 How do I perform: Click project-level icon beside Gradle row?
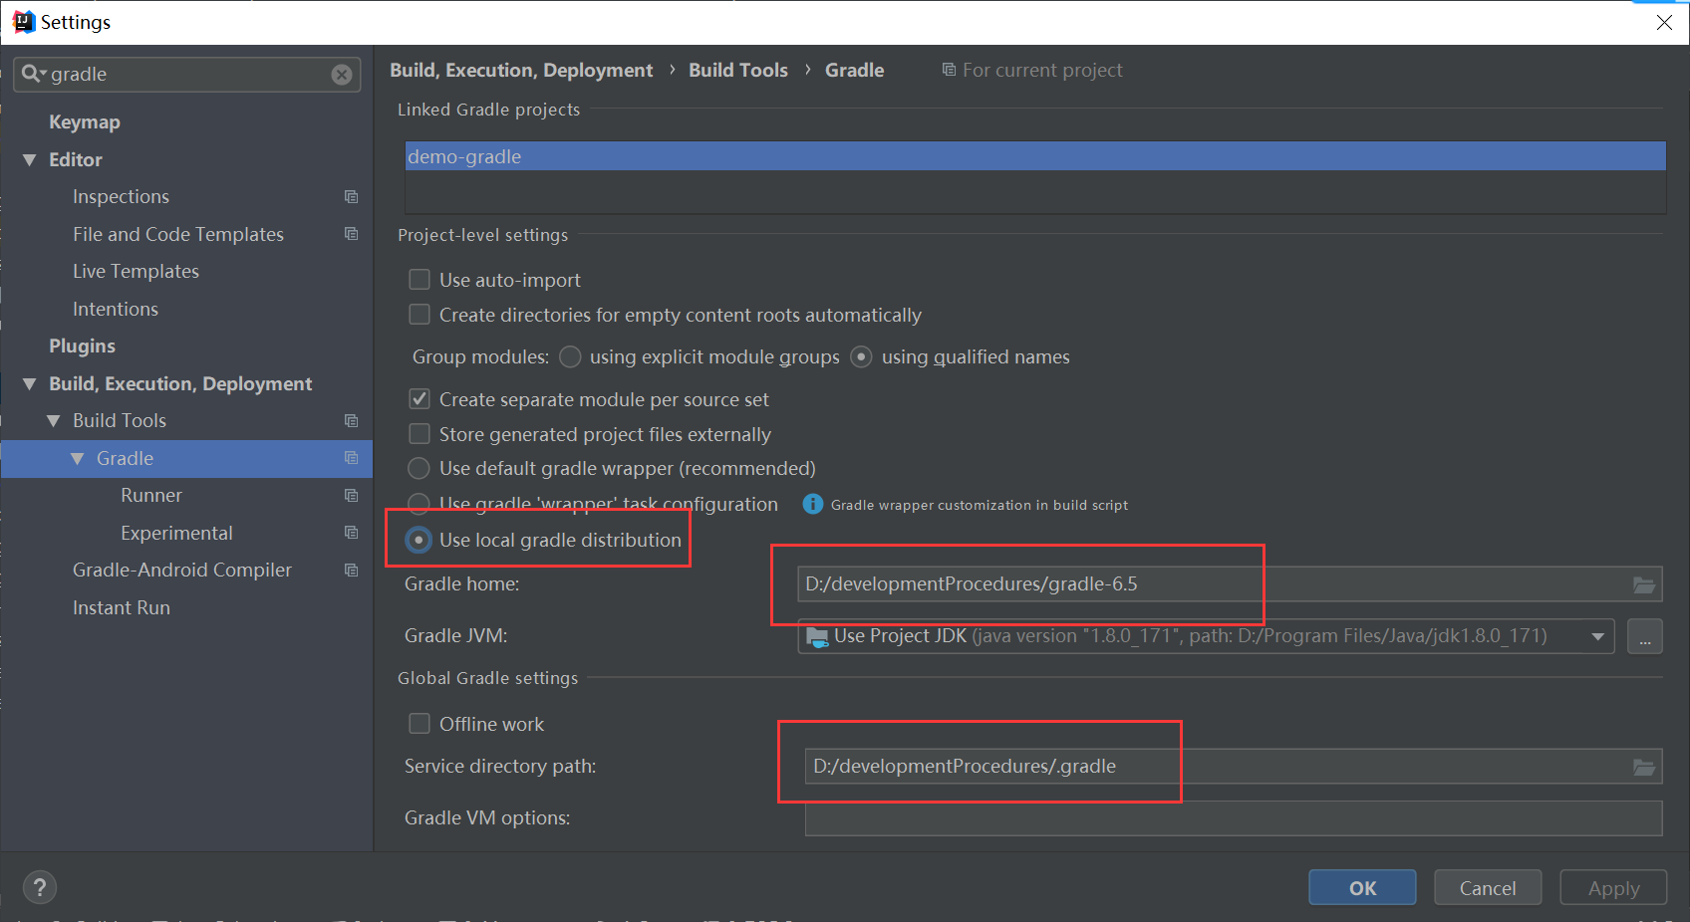(351, 458)
